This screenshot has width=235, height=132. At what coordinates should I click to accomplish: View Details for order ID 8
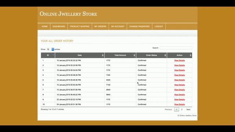click(x=180, y=95)
